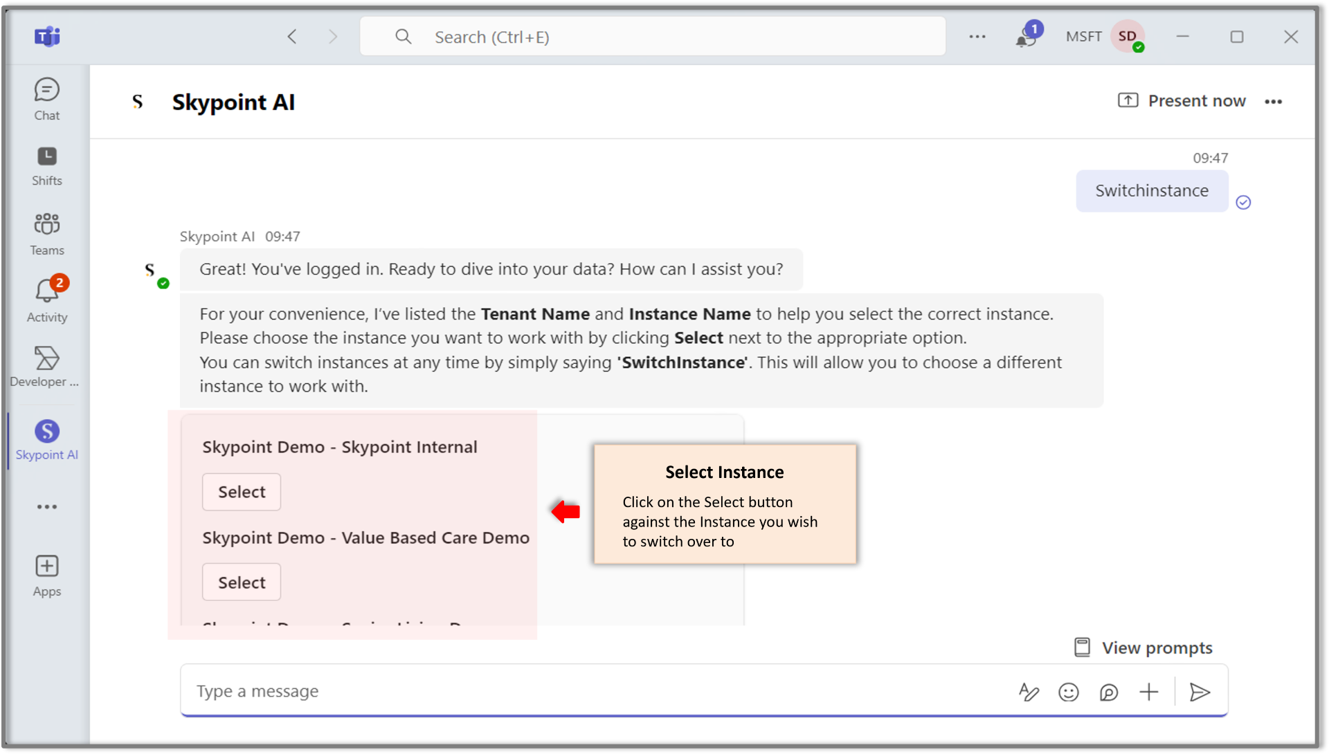Close the Teams window
Viewport: 1329px width, 754px height.
(1291, 37)
